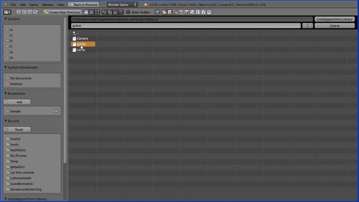Open recent folder soundAnimation
This screenshot has width=359, height=202.
point(21,183)
